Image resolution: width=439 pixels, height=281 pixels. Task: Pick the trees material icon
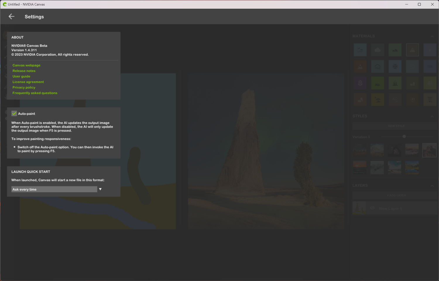pos(430,83)
